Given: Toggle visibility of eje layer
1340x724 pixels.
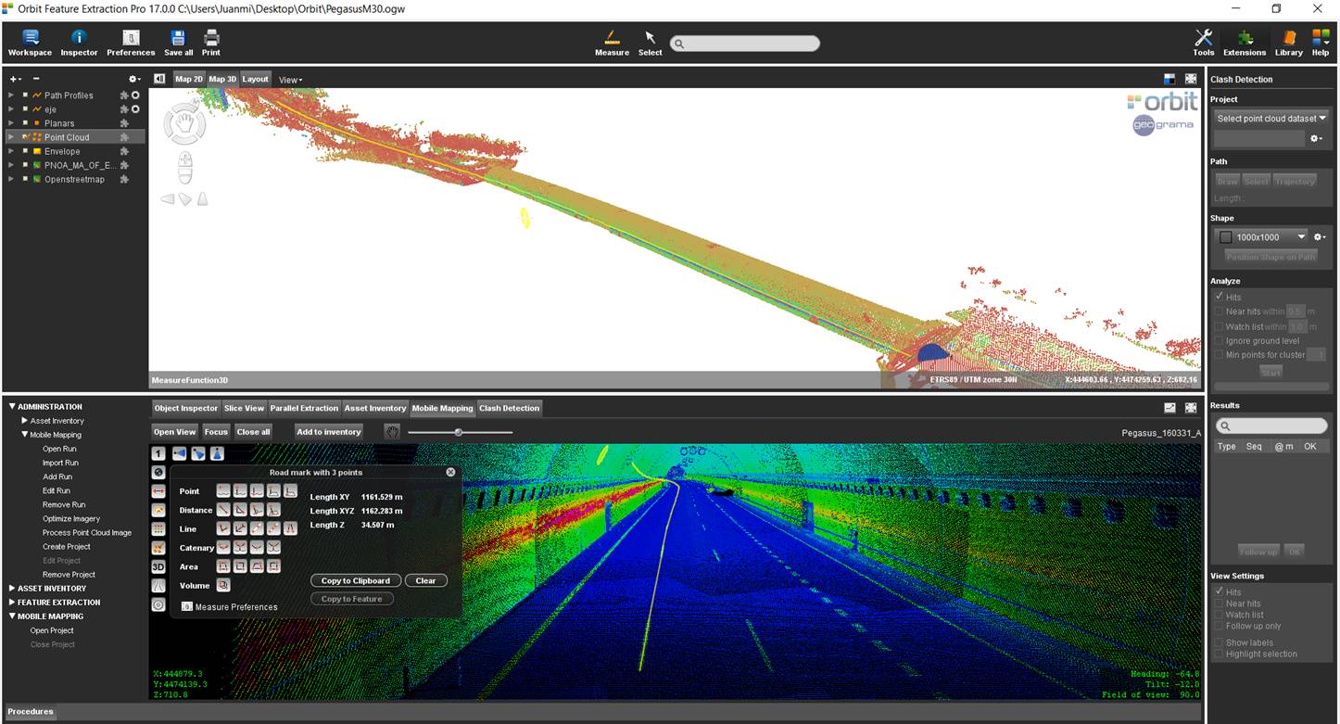Looking at the screenshot, I should pos(25,109).
